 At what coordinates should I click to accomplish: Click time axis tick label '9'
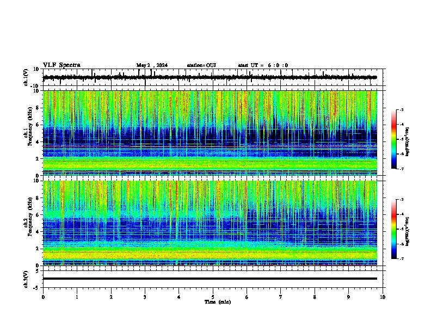tap(348, 297)
